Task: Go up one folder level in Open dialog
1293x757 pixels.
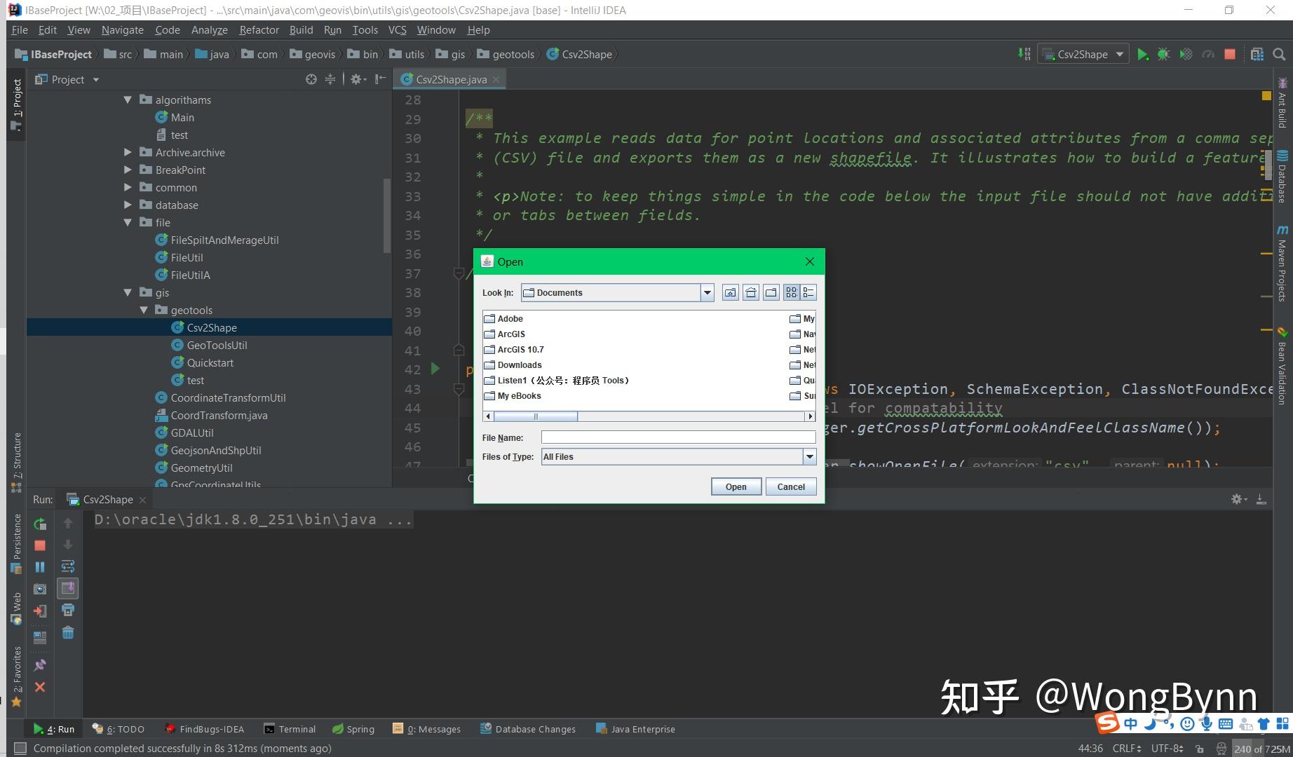Action: coord(731,293)
